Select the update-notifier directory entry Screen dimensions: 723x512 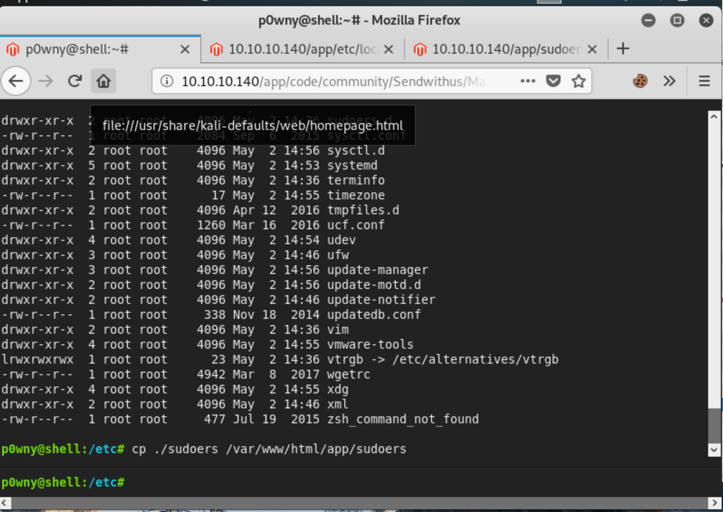click(x=381, y=300)
